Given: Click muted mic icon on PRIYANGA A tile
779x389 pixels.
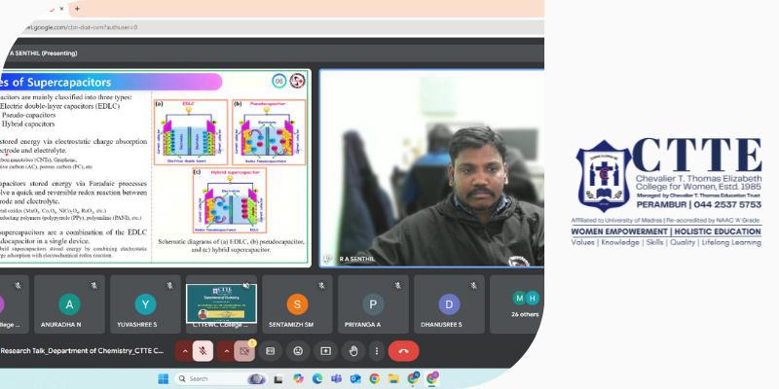Looking at the screenshot, I should [x=398, y=285].
